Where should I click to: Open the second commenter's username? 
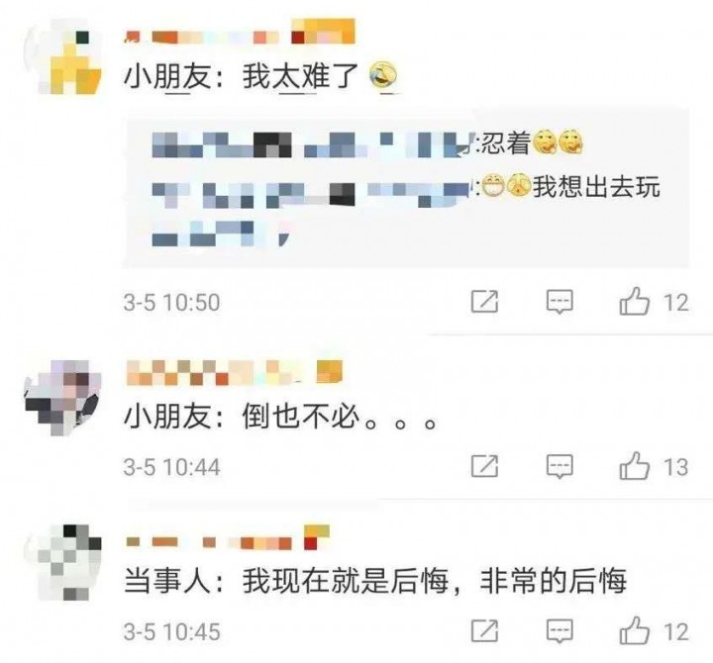(x=234, y=373)
